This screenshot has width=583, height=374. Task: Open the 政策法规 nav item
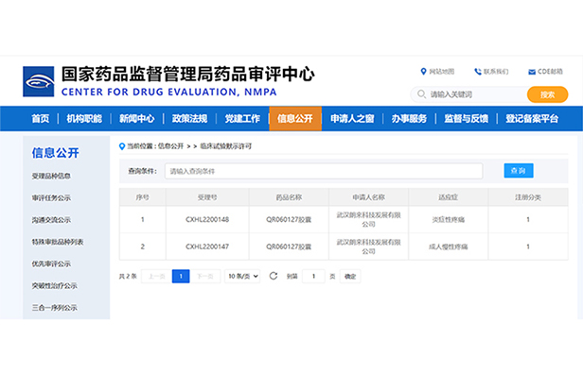point(189,119)
